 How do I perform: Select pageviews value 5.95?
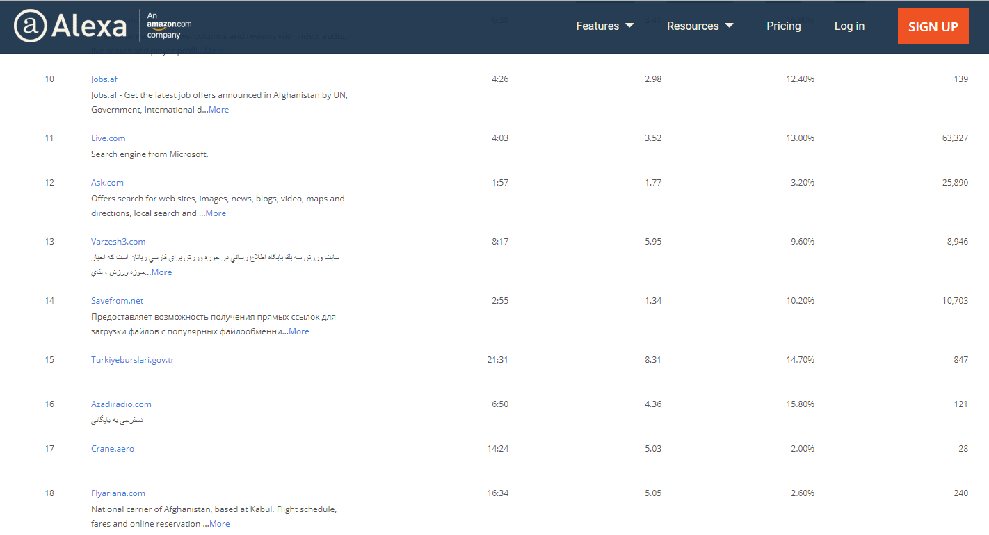tap(653, 242)
